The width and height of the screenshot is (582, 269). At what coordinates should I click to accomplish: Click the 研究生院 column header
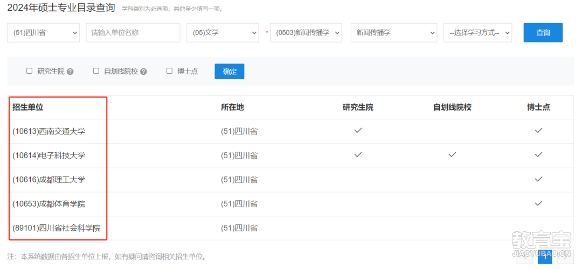[x=358, y=108]
